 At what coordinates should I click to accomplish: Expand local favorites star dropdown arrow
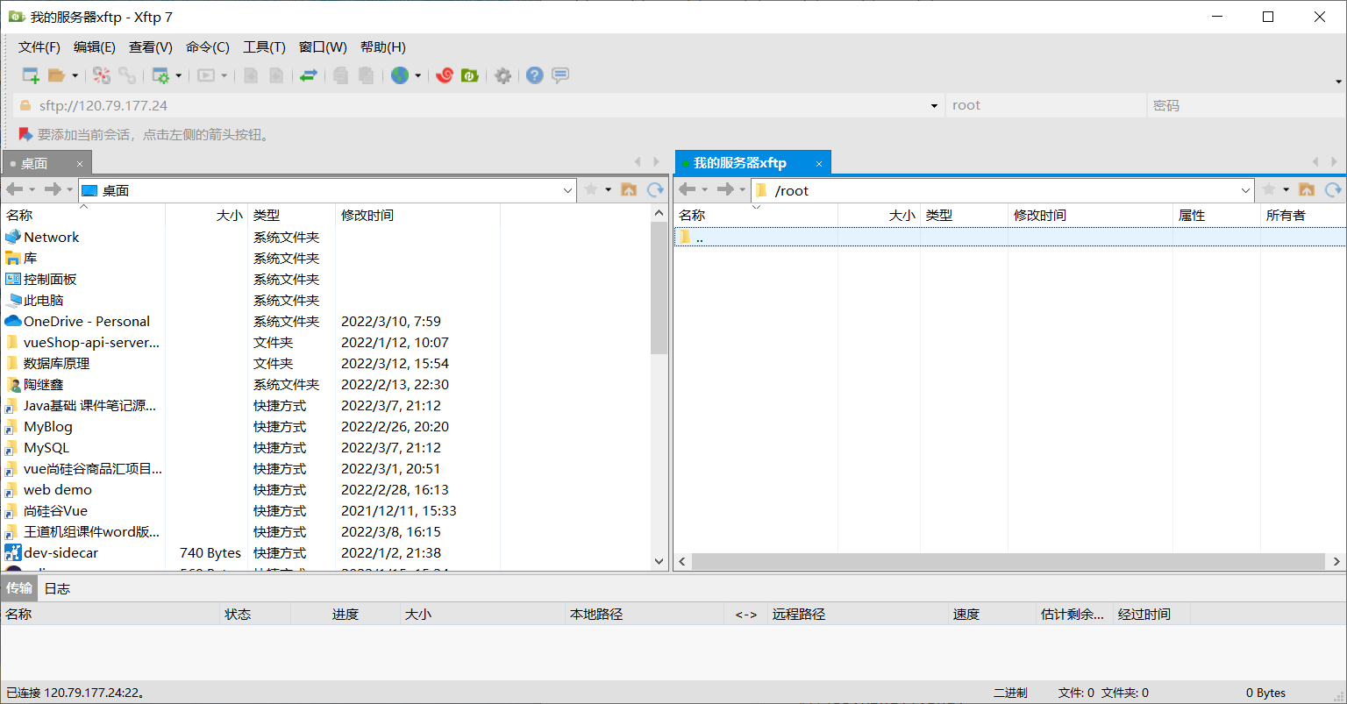(x=608, y=189)
